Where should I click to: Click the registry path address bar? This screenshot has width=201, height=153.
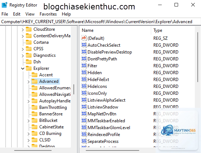tap(100, 22)
